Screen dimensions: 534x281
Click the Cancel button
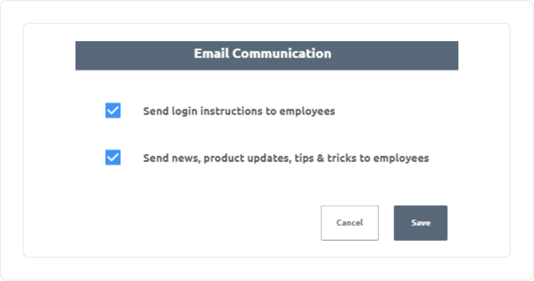click(x=350, y=223)
